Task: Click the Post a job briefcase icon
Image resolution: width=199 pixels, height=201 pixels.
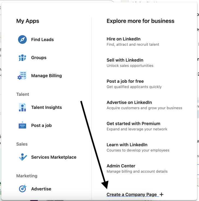Action: [x=22, y=125]
